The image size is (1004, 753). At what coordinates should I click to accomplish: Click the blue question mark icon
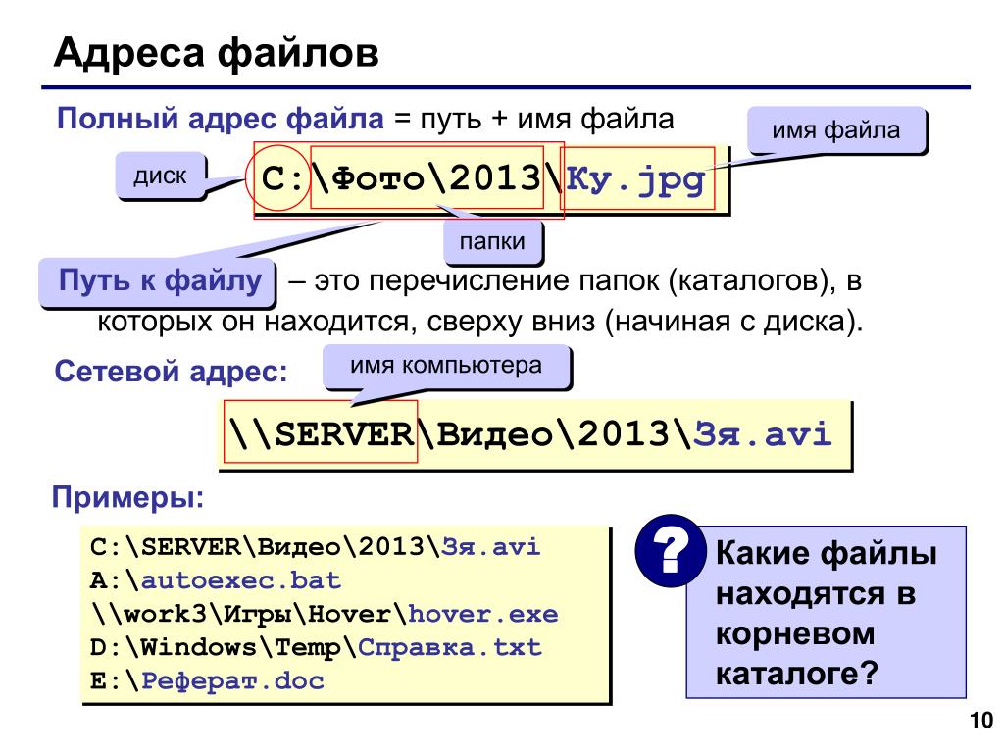click(x=671, y=551)
